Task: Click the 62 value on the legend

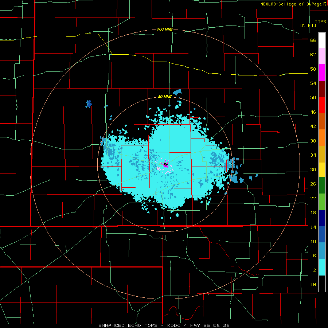Action: click(313, 55)
